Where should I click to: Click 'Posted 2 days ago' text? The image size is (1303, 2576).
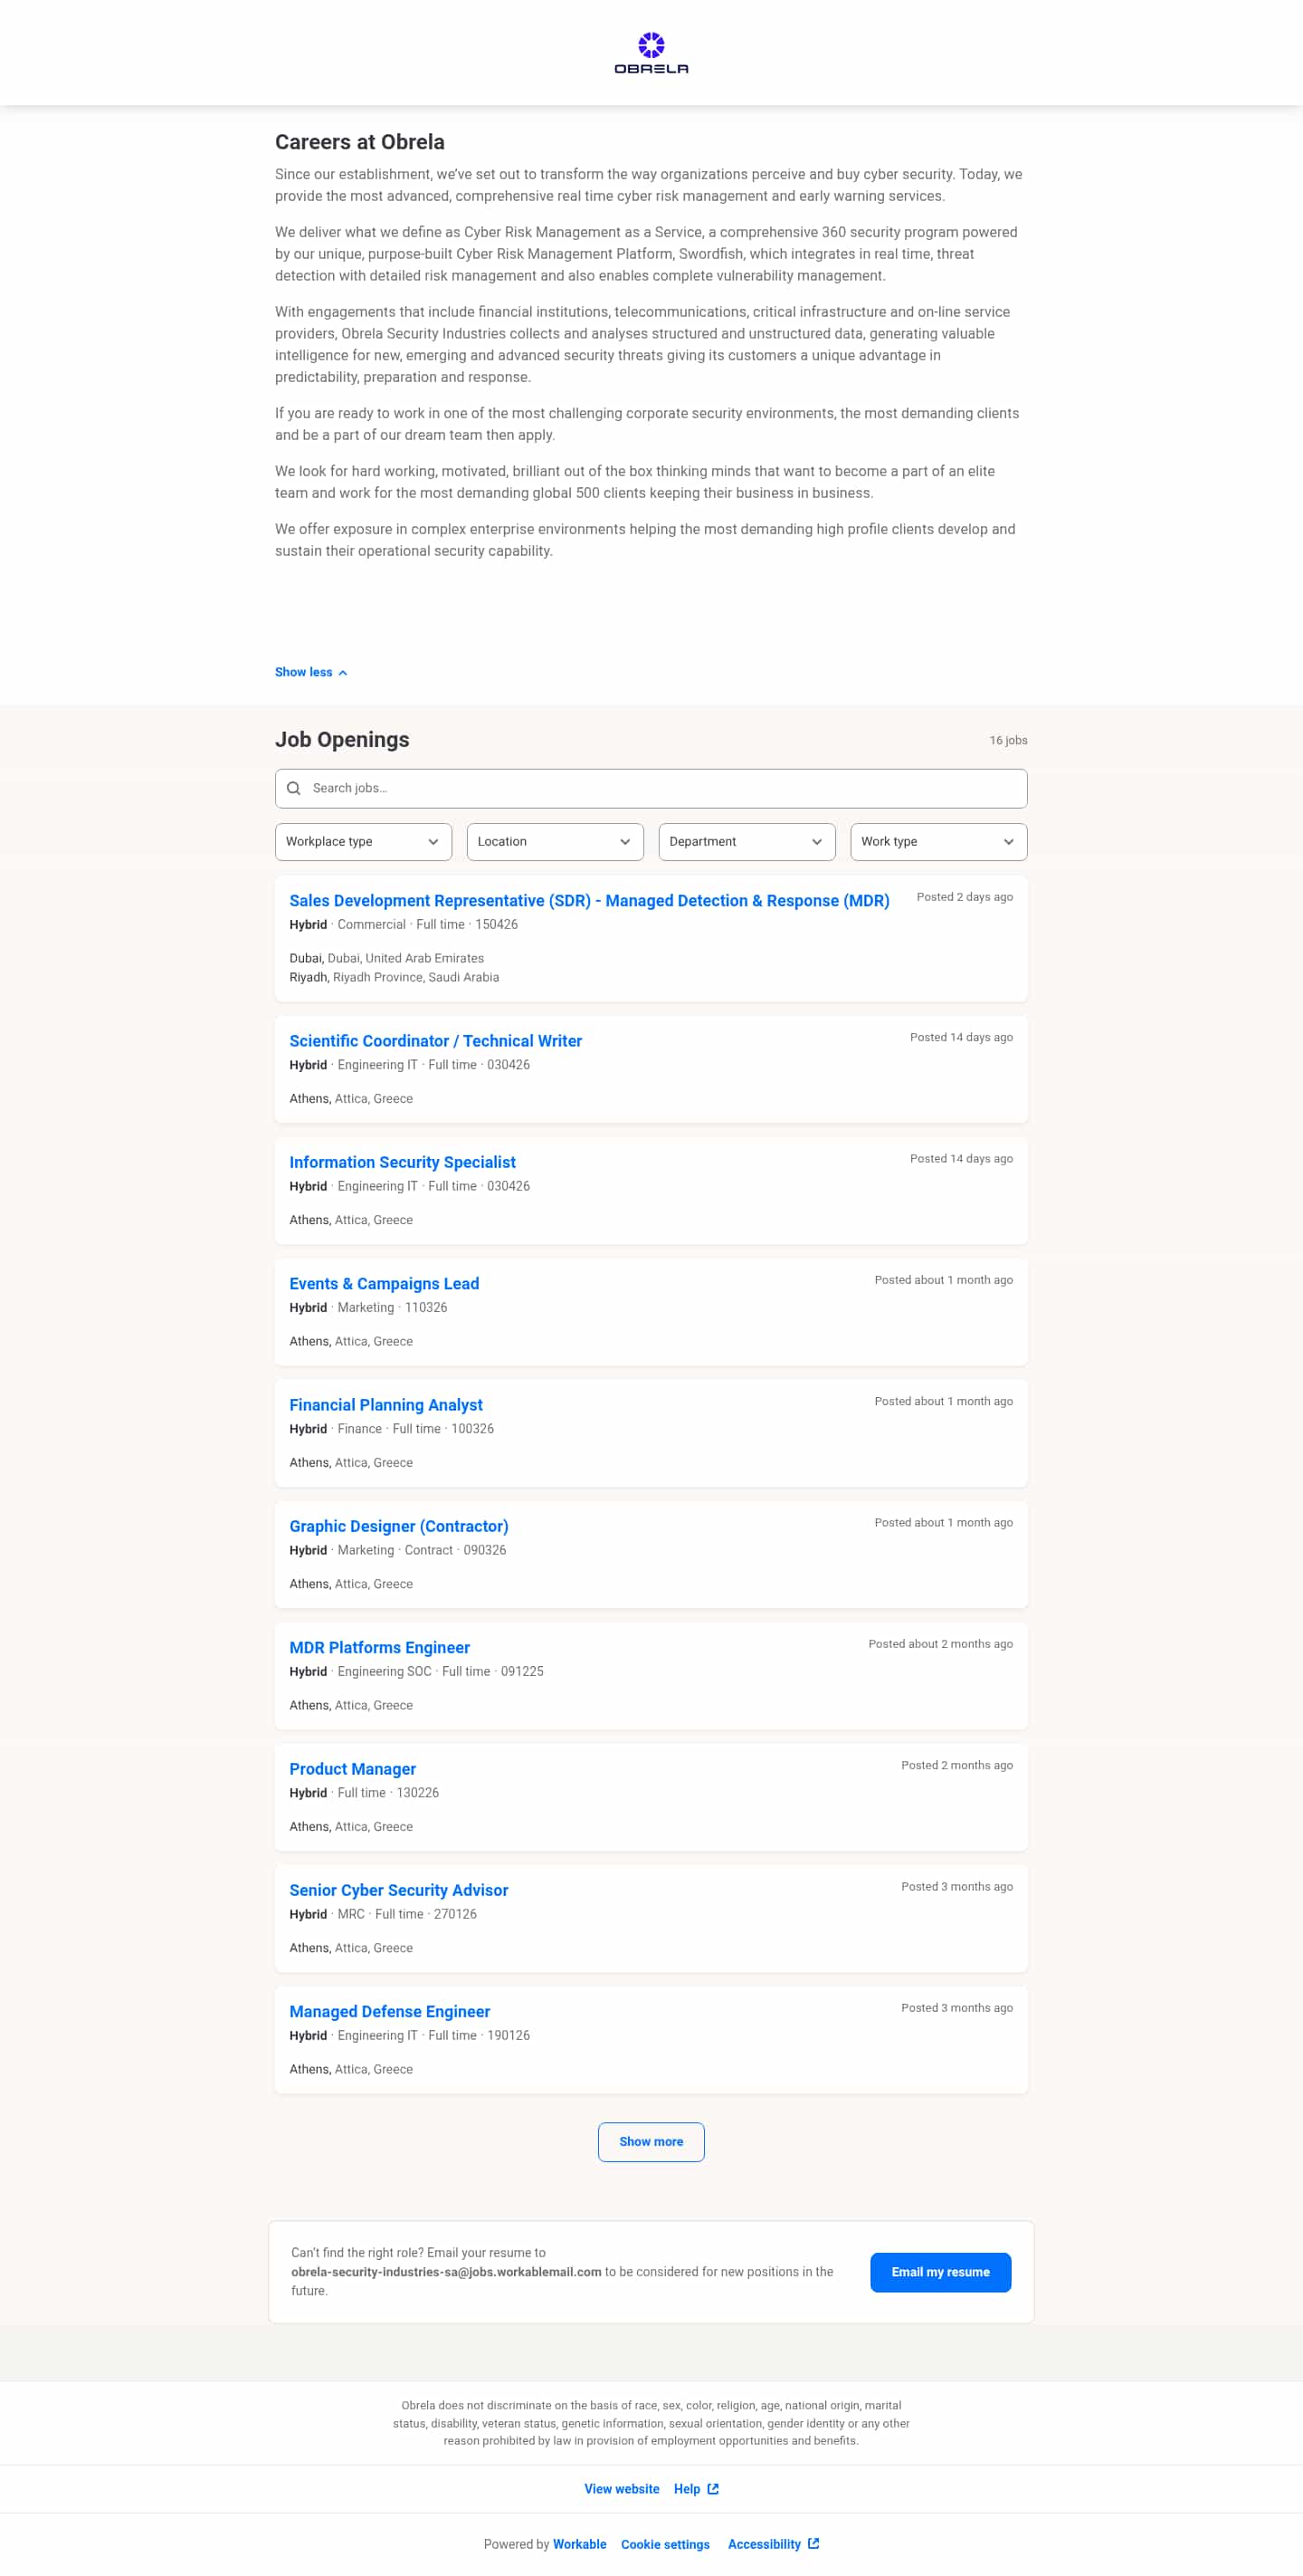tap(965, 897)
